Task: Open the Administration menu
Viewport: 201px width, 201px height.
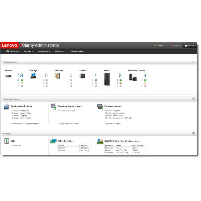Action: pyautogui.click(x=78, y=51)
